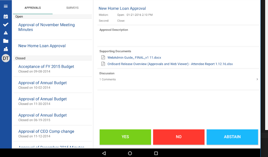Select the approvals checkmark icon
Viewport: 268px width, 157px height.
(x=6, y=25)
